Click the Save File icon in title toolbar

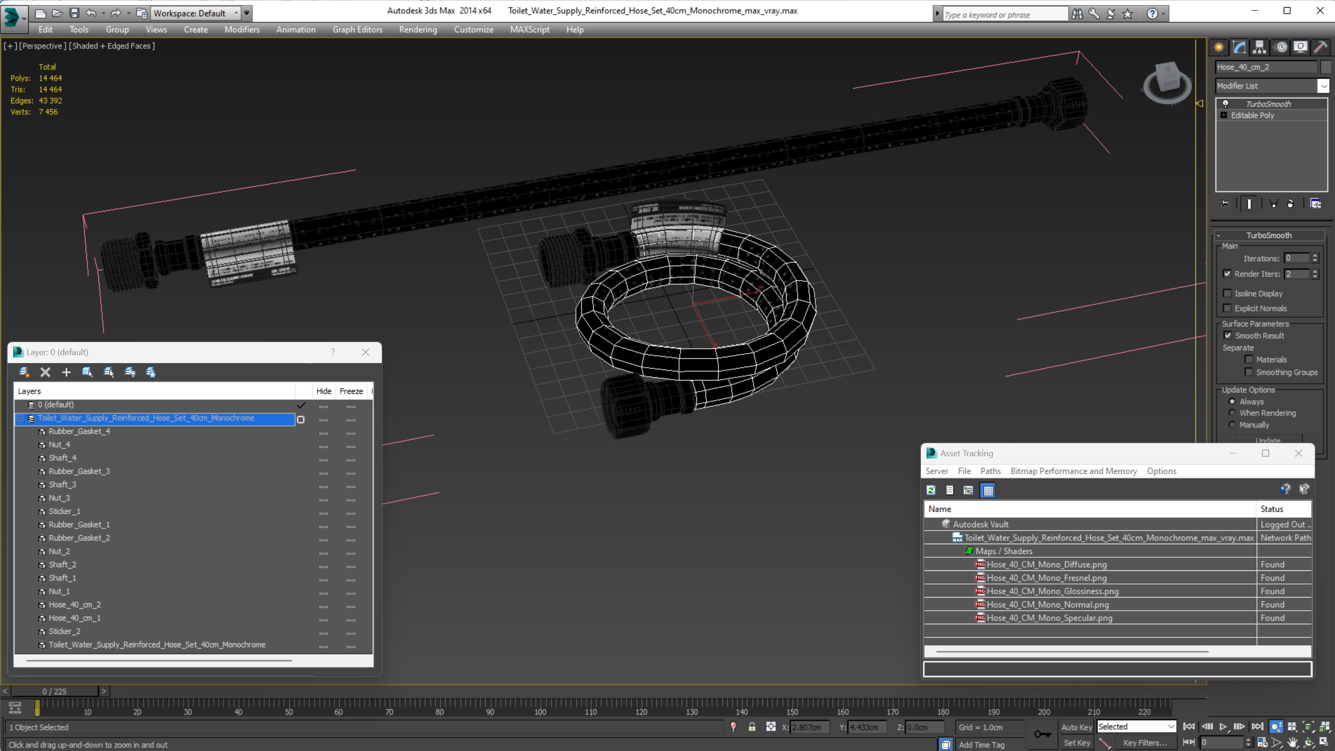[x=74, y=13]
